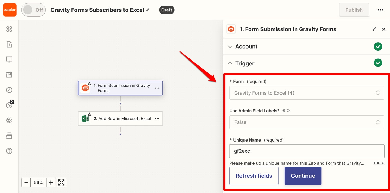Click the Refresh fields button
The image size is (390, 193).
[254, 176]
